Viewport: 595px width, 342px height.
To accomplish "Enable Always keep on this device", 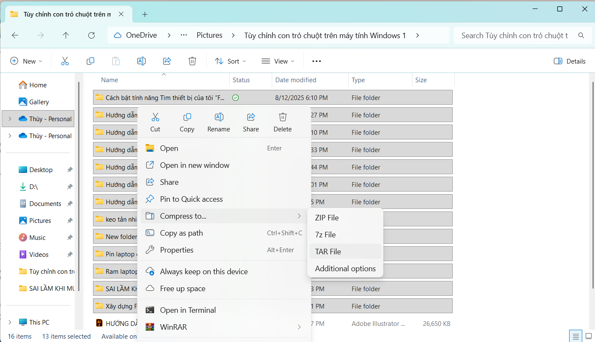I will pyautogui.click(x=204, y=271).
